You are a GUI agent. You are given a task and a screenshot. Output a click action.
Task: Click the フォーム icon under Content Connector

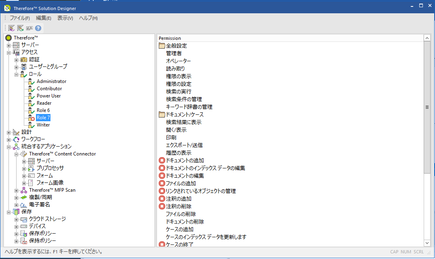[x=32, y=176]
